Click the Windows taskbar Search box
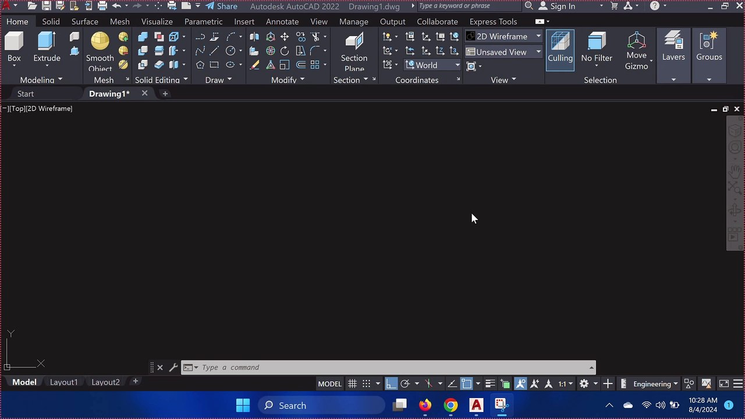The image size is (745, 419). [x=321, y=406]
